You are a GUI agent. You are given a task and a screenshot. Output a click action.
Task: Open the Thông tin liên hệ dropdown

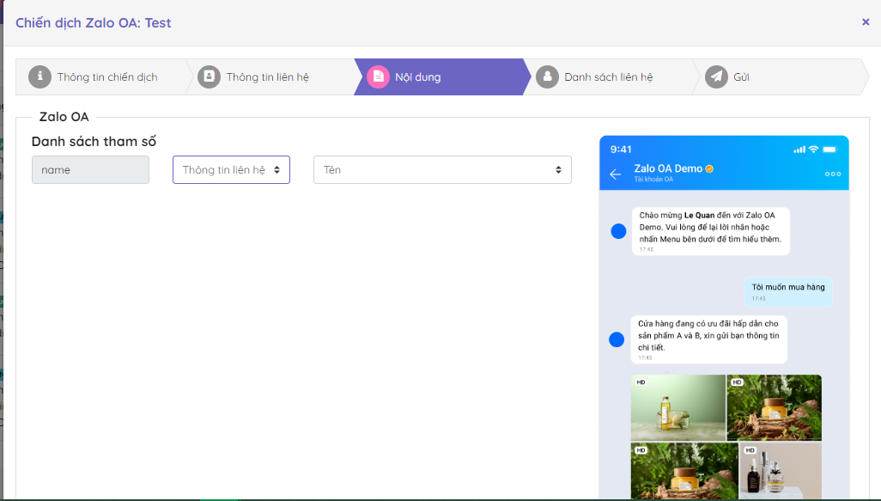[x=232, y=170]
